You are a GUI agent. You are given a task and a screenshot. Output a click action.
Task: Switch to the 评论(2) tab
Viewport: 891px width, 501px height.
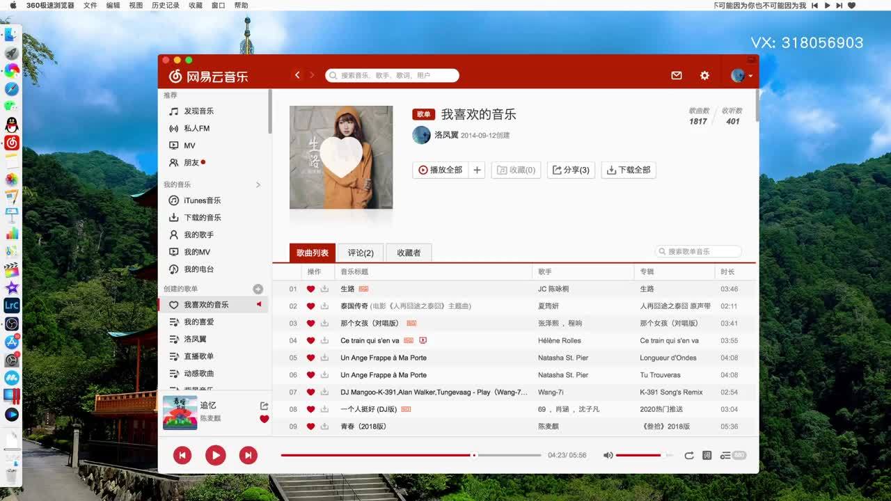(x=361, y=253)
